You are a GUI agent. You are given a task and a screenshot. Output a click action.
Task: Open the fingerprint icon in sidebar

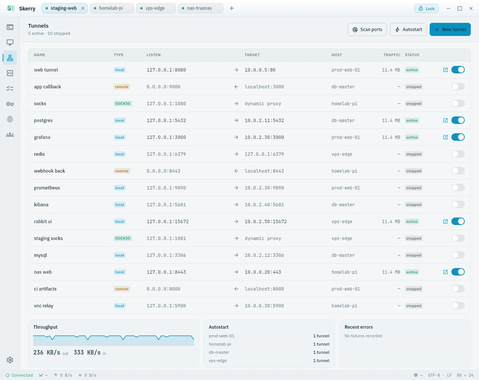pos(10,119)
